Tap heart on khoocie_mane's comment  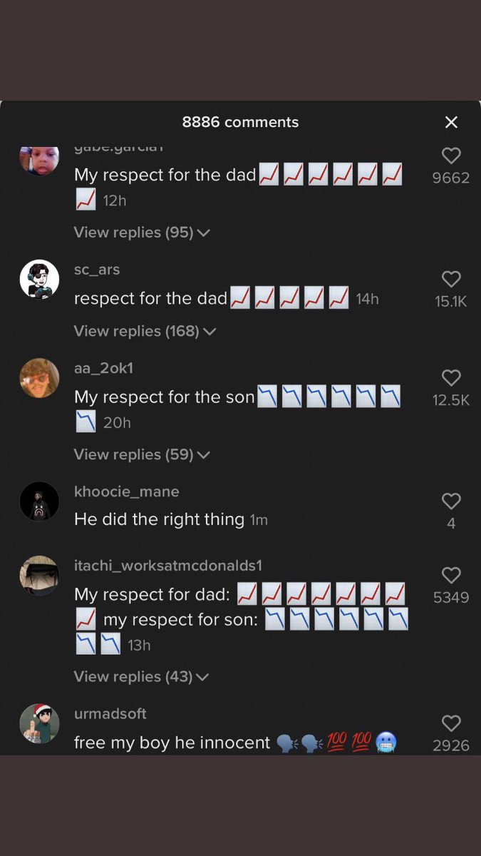click(x=450, y=501)
